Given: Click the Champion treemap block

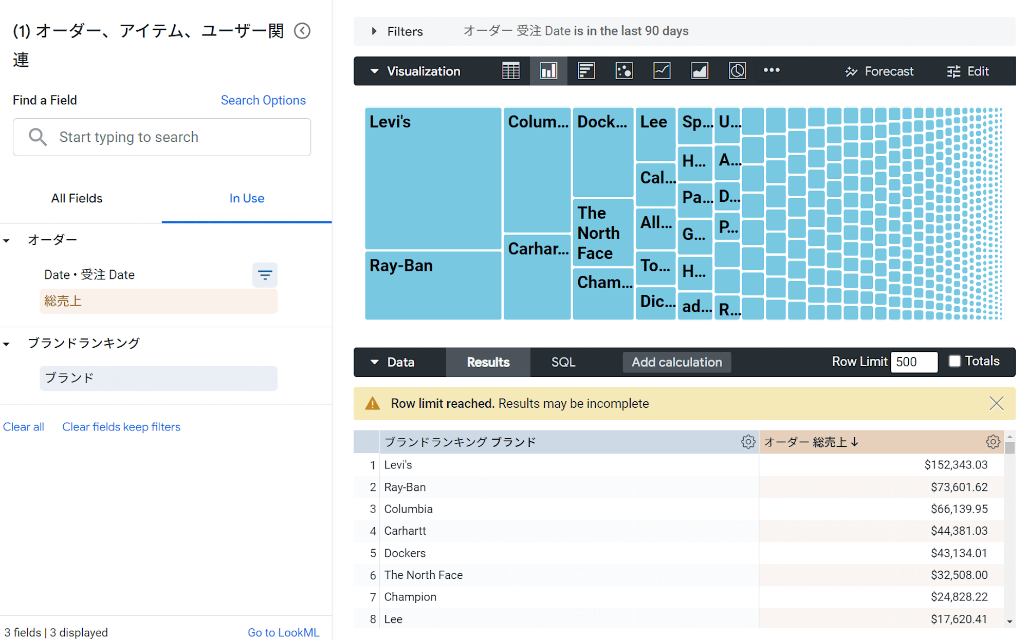Looking at the screenshot, I should (603, 294).
